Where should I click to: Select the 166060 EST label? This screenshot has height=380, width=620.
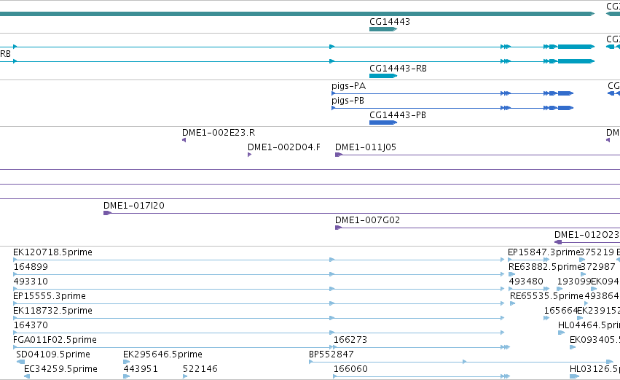tap(350, 369)
